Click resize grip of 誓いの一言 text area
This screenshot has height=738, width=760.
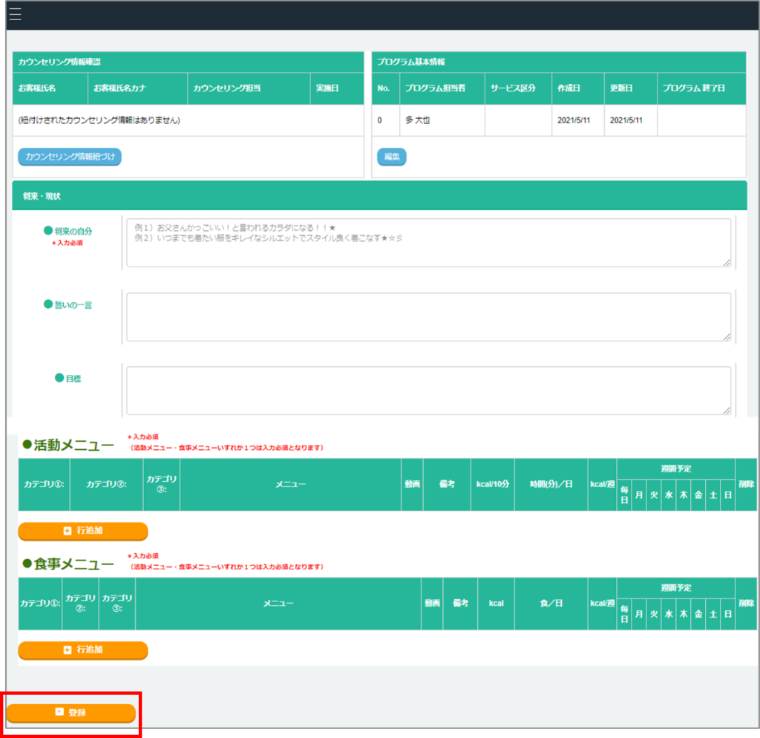tap(727, 337)
